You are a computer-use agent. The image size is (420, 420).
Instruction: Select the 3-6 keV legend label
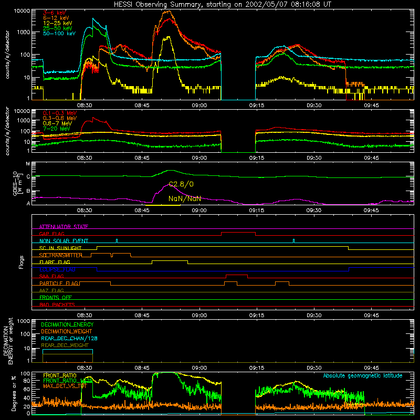click(x=55, y=13)
